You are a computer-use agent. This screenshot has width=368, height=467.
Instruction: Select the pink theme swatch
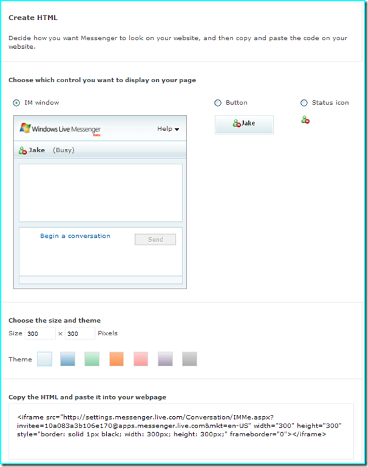[141, 359]
